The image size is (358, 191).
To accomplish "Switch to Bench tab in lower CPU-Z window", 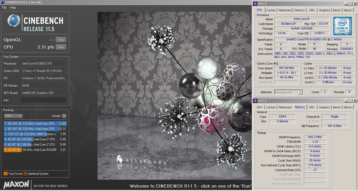I will coord(337,107).
